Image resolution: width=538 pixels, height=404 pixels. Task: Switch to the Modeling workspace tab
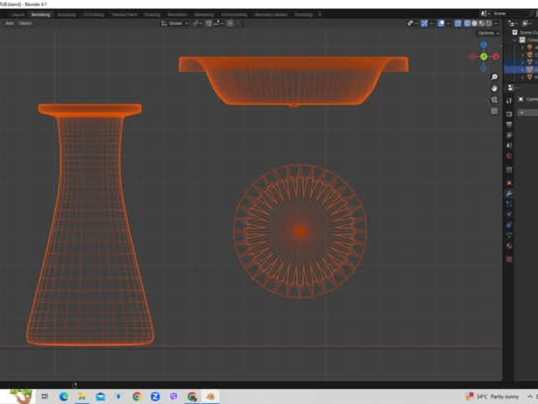click(x=41, y=14)
